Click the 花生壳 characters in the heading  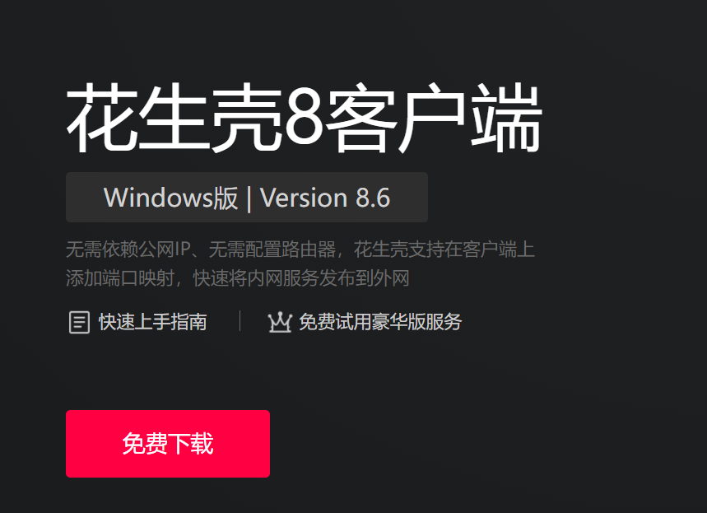click(x=174, y=119)
